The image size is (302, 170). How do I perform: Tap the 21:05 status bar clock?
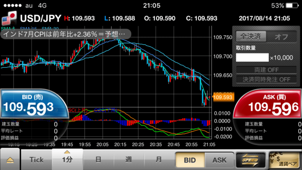click(152, 5)
